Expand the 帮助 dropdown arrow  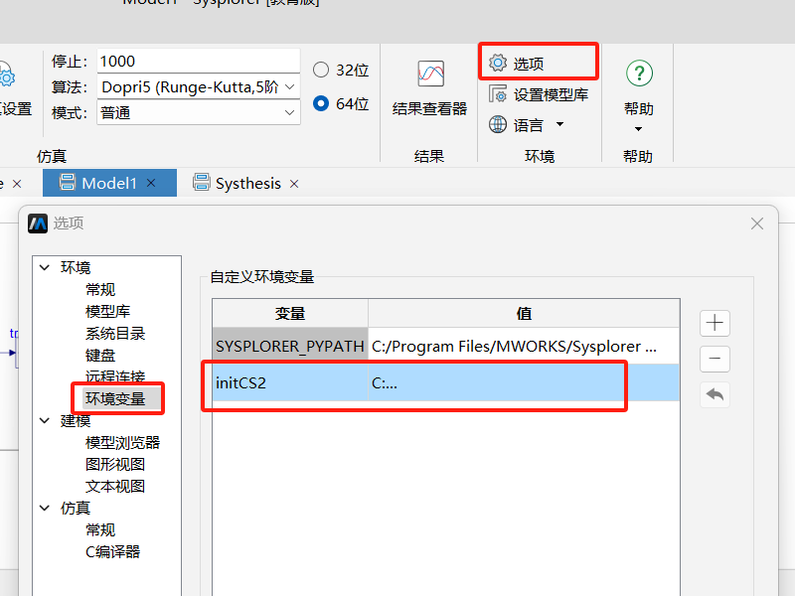point(638,129)
